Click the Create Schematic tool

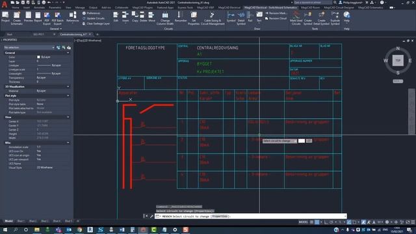(16, 18)
